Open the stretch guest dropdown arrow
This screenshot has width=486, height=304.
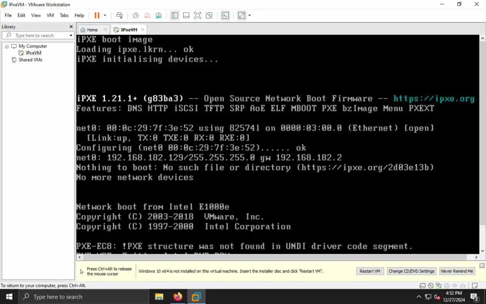[x=249, y=16]
